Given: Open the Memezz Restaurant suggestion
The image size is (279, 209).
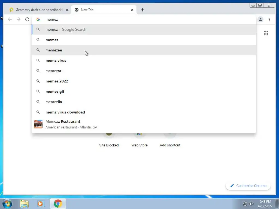Looking at the screenshot, I should click(x=144, y=124).
